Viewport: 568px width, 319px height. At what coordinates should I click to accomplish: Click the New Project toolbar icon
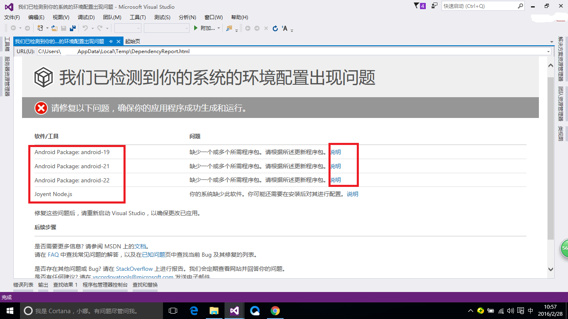tap(40, 28)
